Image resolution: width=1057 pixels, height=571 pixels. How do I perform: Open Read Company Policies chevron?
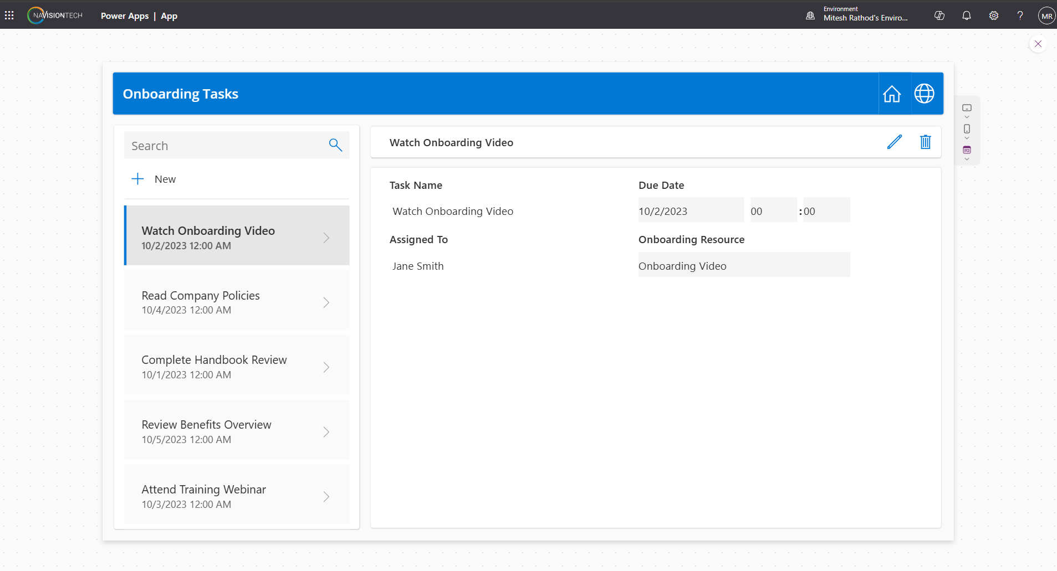tap(326, 302)
